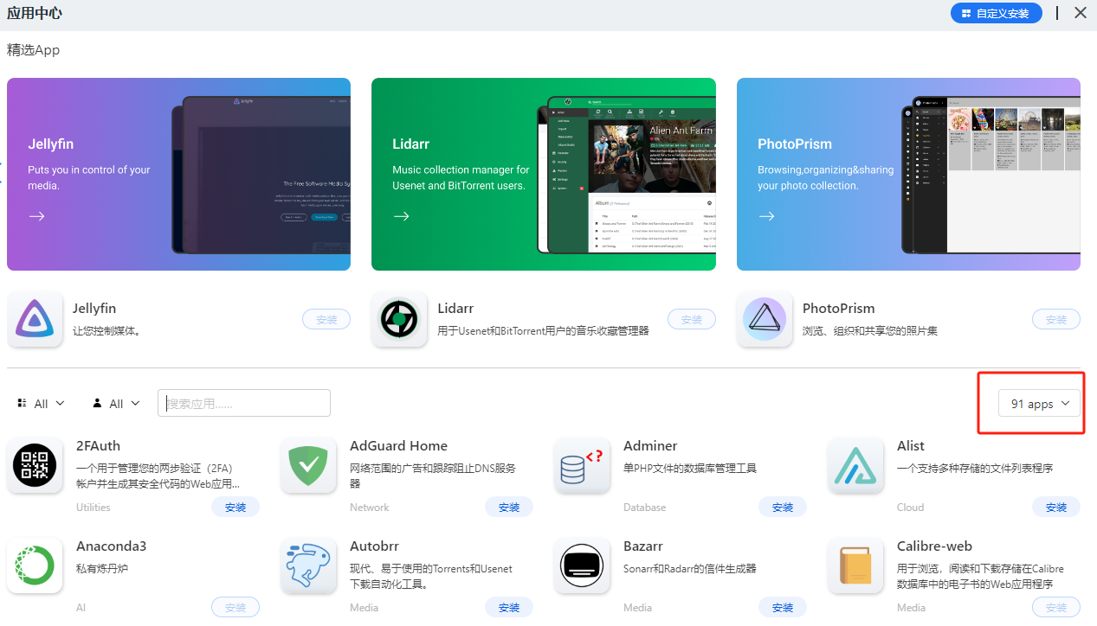Click the 2FAuth app title
Image resolution: width=1097 pixels, height=626 pixels.
point(98,446)
